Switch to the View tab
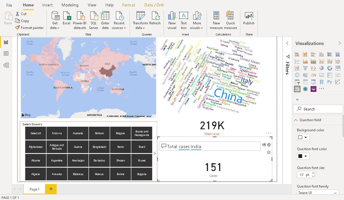Viewport: 344px width, 200px height. click(92, 5)
